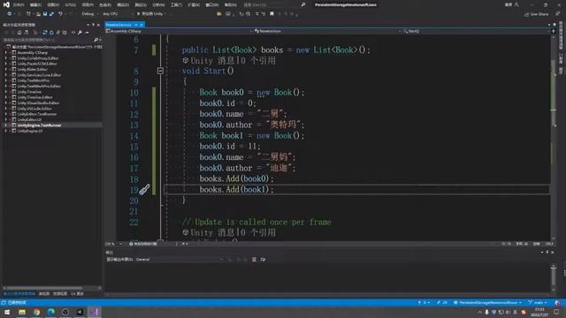Viewport: 566px width, 318px height.
Task: Open Edge browser from the taskbar
Action: 51,312
